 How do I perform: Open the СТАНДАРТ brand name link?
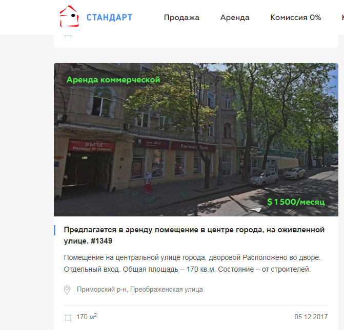(x=109, y=17)
